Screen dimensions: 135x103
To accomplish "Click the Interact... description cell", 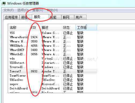I will pyautogui.click(x=50, y=63).
